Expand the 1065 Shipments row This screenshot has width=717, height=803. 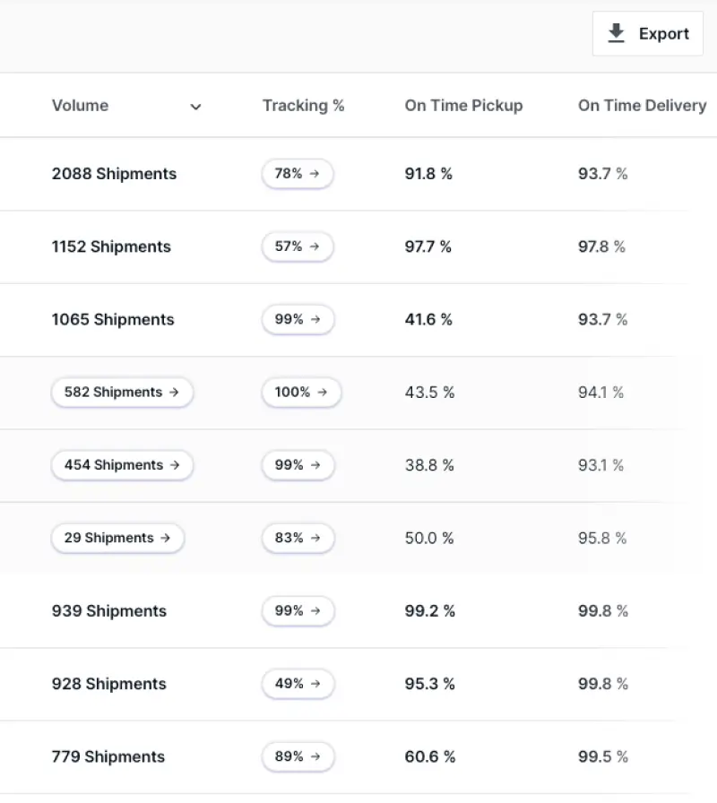pyautogui.click(x=113, y=320)
